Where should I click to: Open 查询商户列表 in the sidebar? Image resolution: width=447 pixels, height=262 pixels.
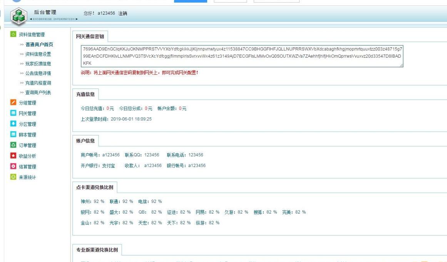[x=38, y=92]
